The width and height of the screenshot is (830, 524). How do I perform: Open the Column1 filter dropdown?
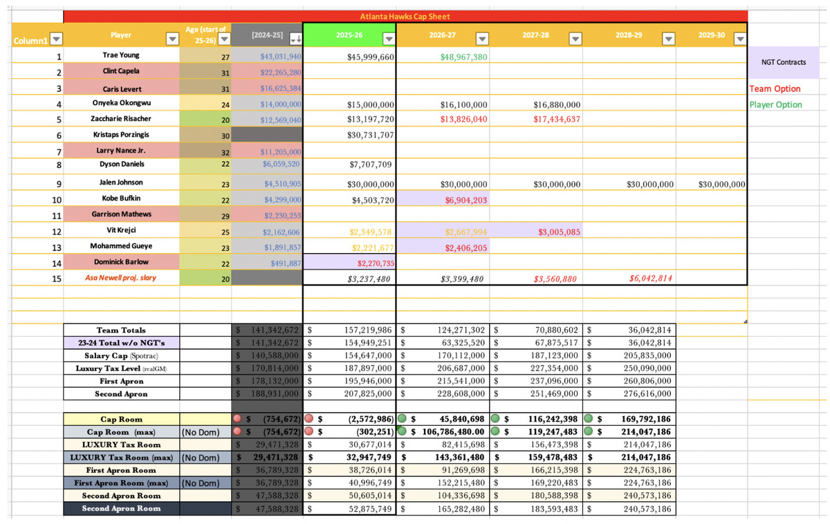point(57,39)
